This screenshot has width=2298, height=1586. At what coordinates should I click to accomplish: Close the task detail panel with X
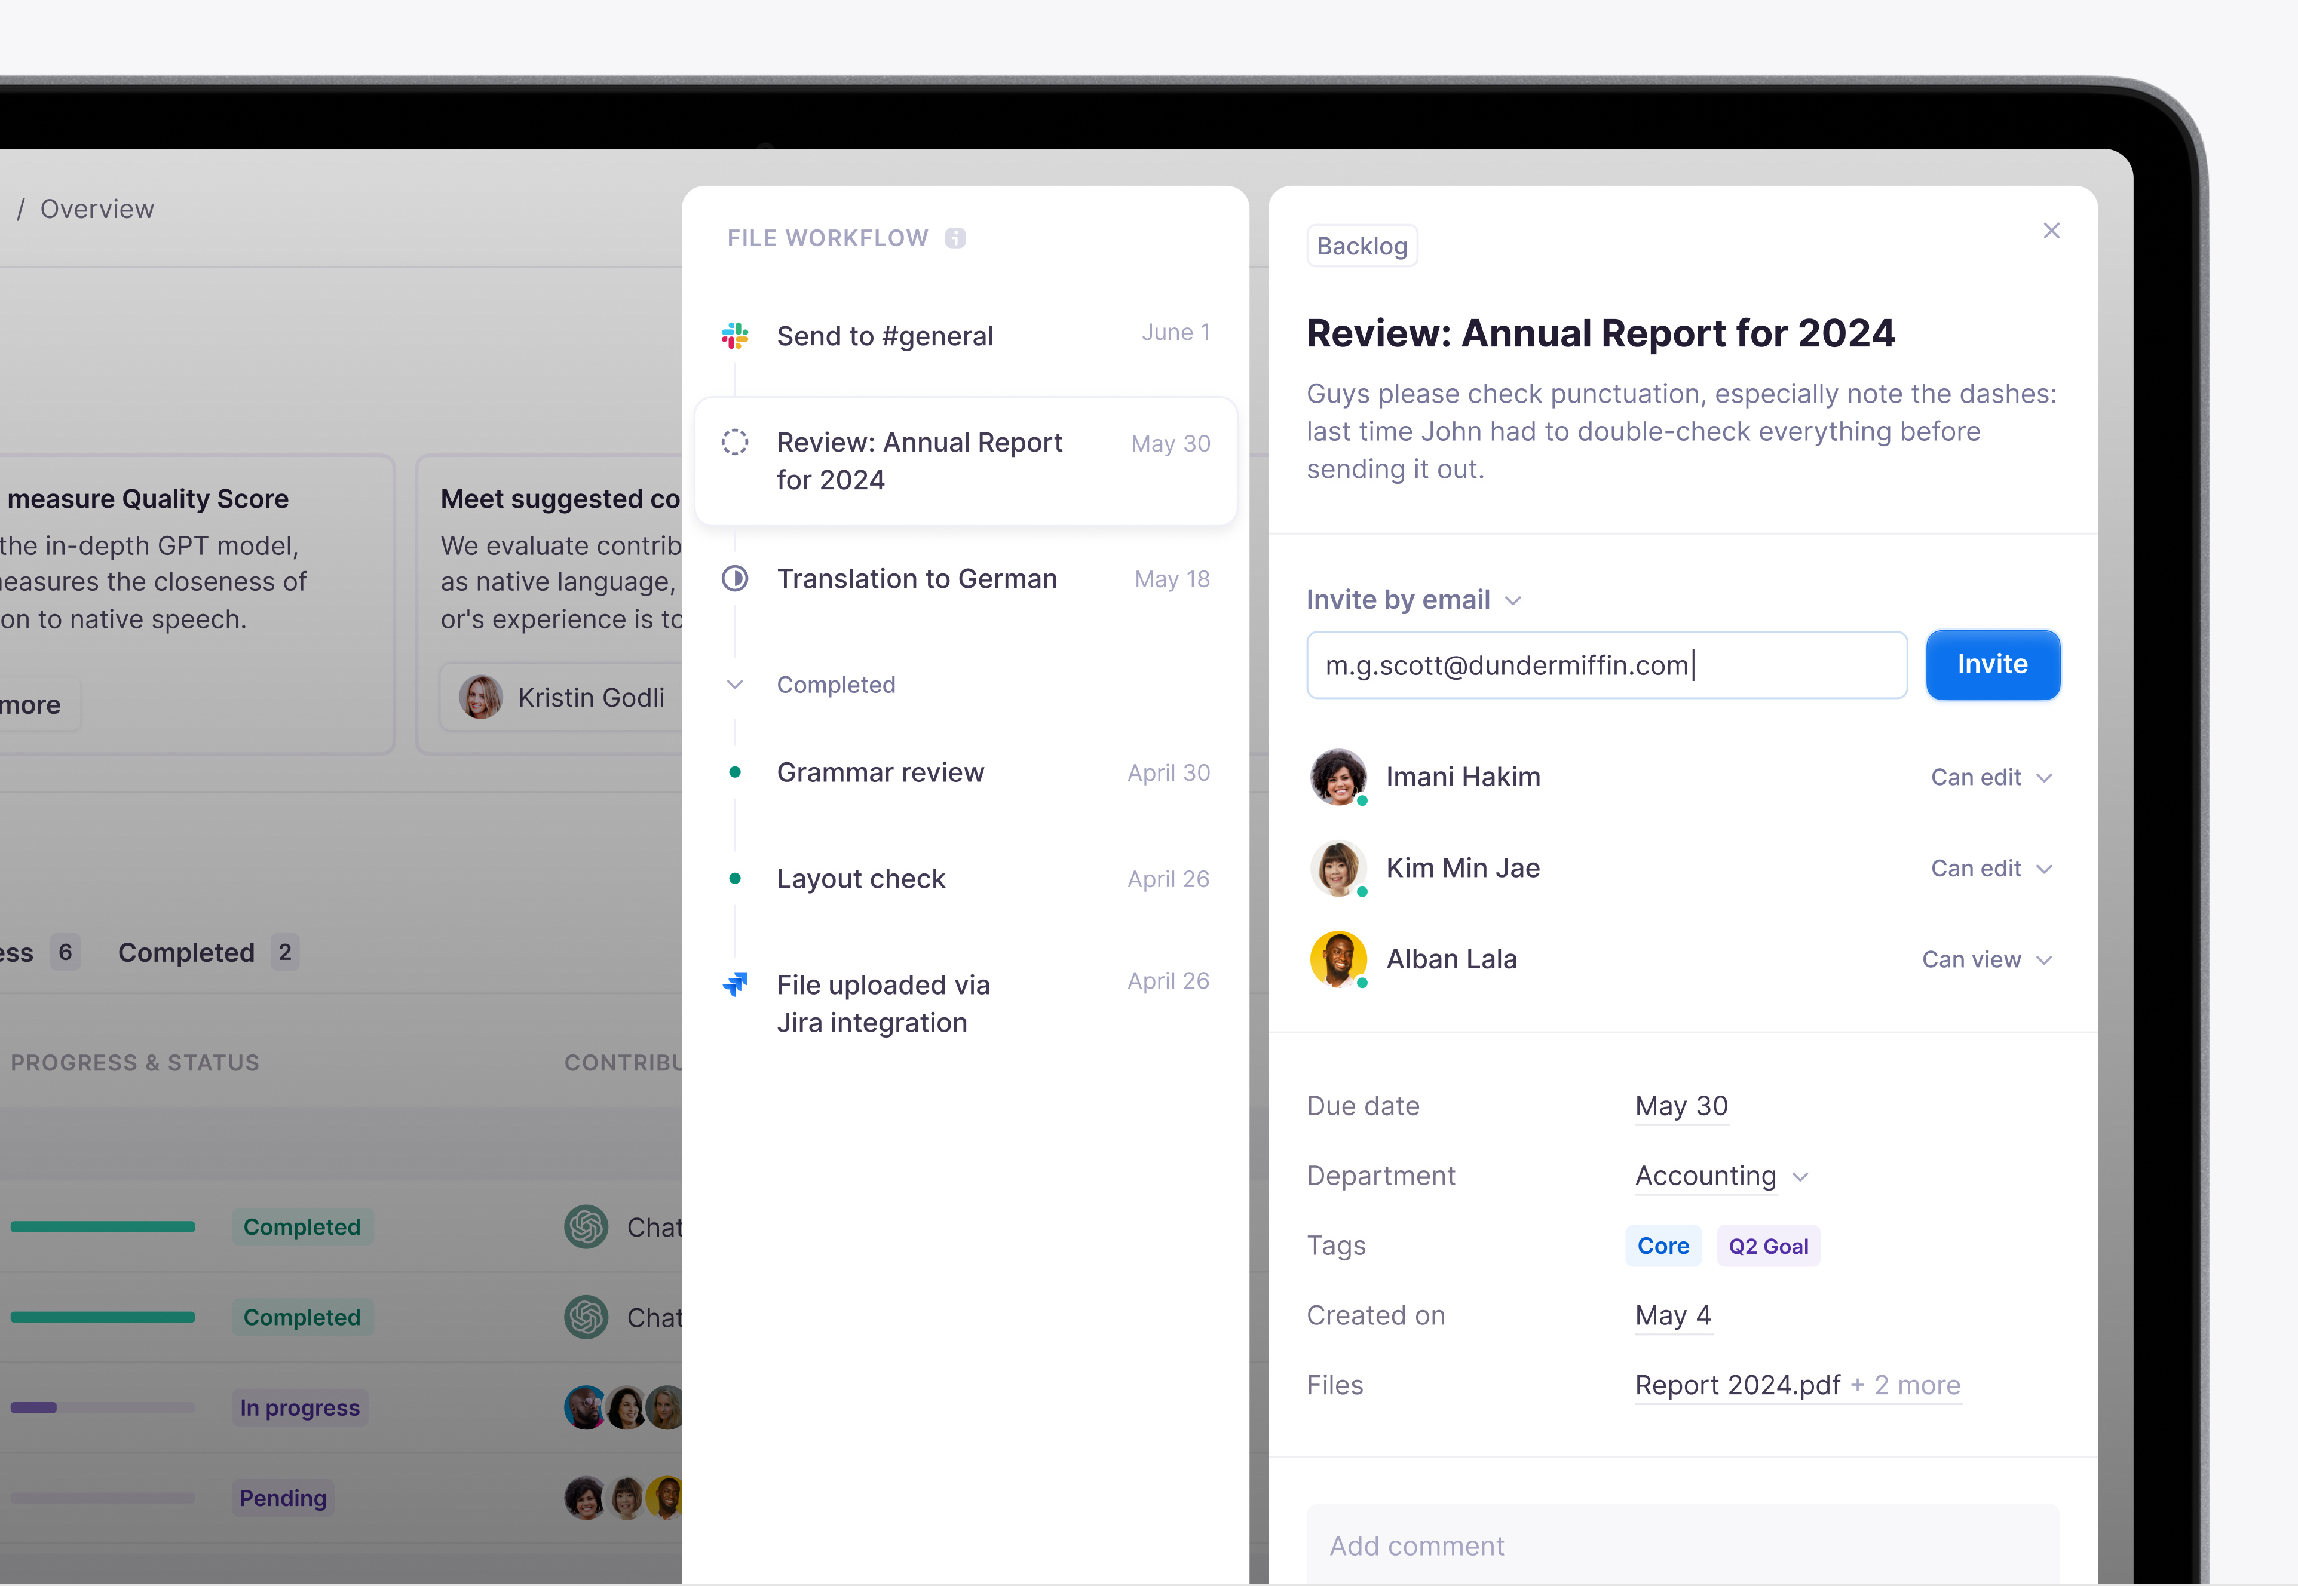coord(2051,231)
